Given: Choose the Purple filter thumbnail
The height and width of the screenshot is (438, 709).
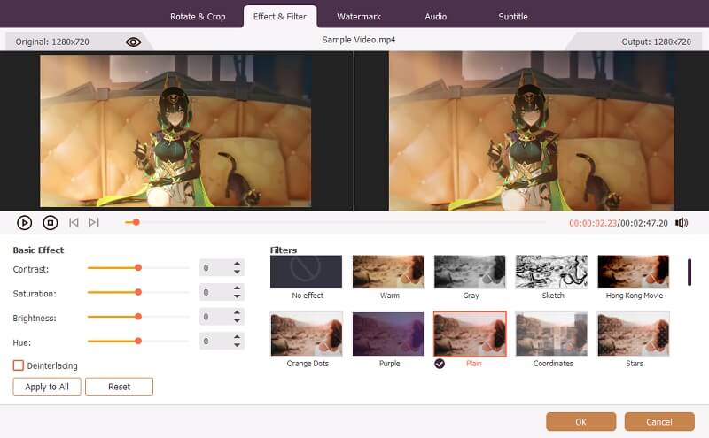Looking at the screenshot, I should pyautogui.click(x=389, y=334).
